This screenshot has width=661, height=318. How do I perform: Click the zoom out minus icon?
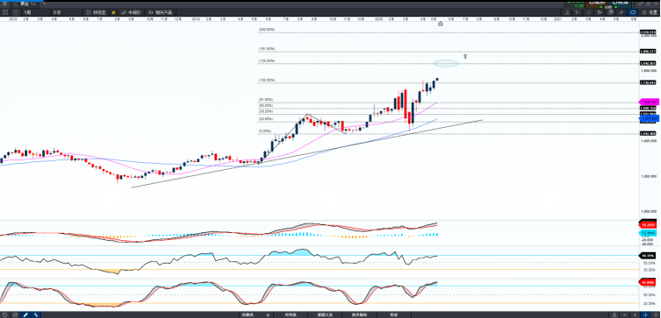click(x=625, y=314)
